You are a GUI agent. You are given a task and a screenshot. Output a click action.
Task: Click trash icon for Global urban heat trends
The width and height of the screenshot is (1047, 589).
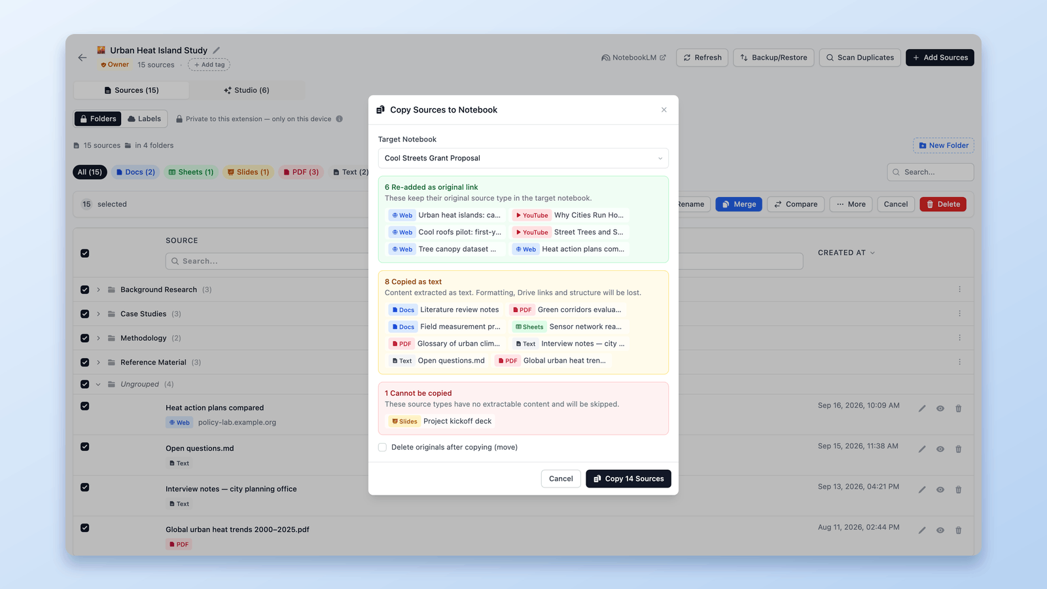[x=959, y=530]
